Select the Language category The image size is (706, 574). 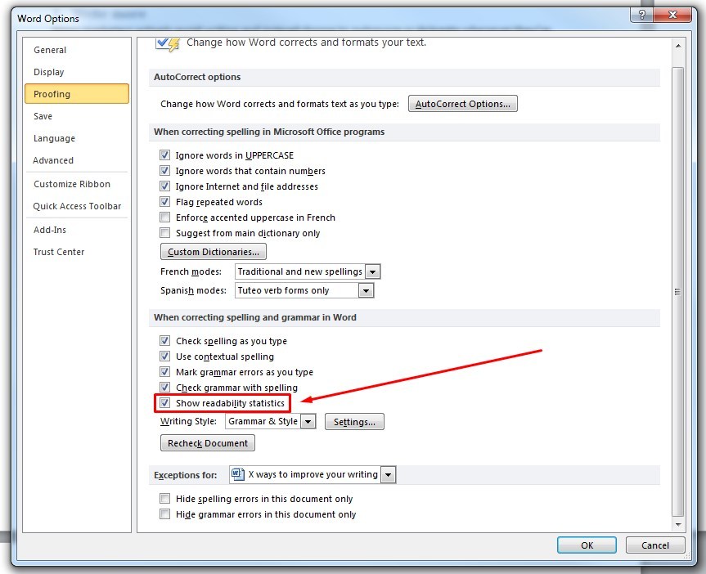pyautogui.click(x=77, y=138)
